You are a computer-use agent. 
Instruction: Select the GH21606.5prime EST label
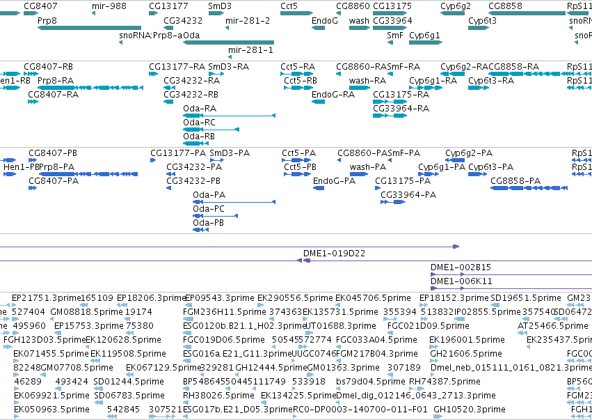(x=466, y=354)
